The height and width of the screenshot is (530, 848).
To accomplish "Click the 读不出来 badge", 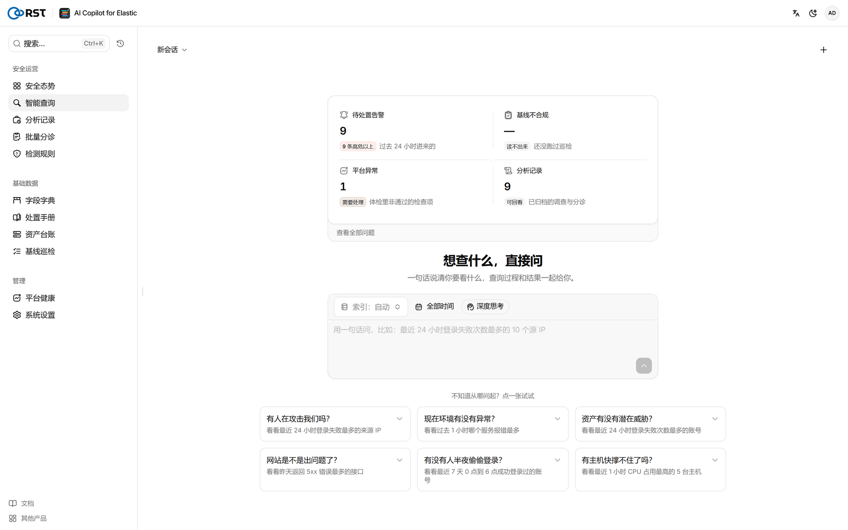I will click(517, 147).
